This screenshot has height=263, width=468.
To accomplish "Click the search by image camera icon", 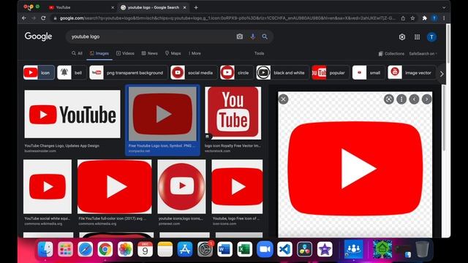I will [x=240, y=37].
